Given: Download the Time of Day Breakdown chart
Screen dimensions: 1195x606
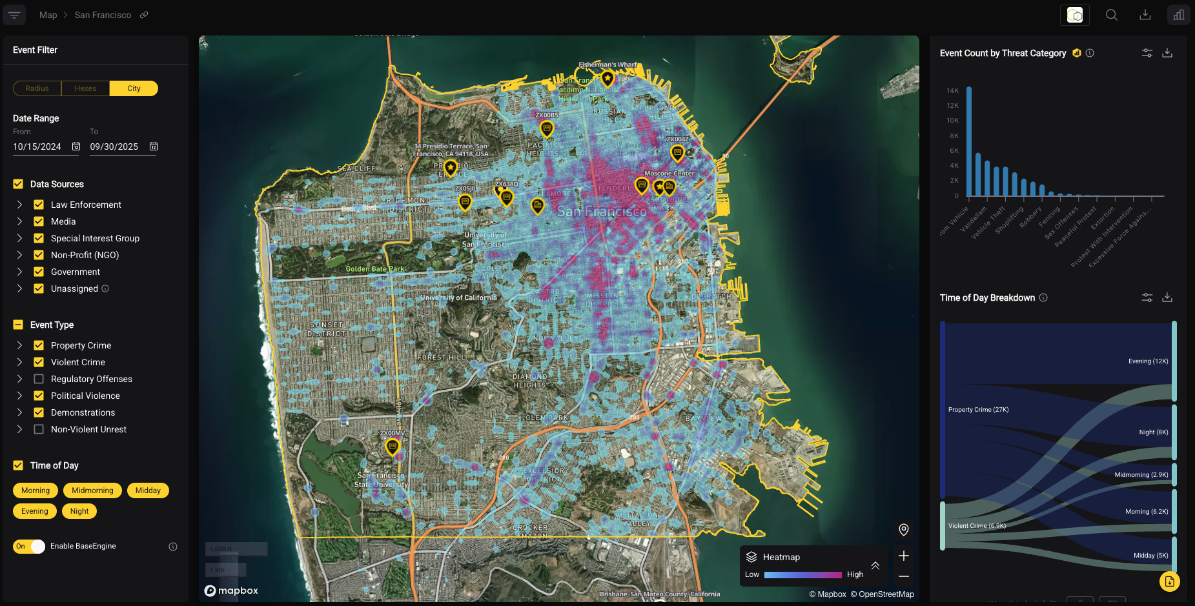Looking at the screenshot, I should [1167, 298].
